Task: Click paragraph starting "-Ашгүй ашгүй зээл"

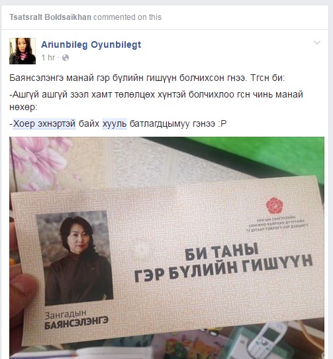Action: [156, 101]
